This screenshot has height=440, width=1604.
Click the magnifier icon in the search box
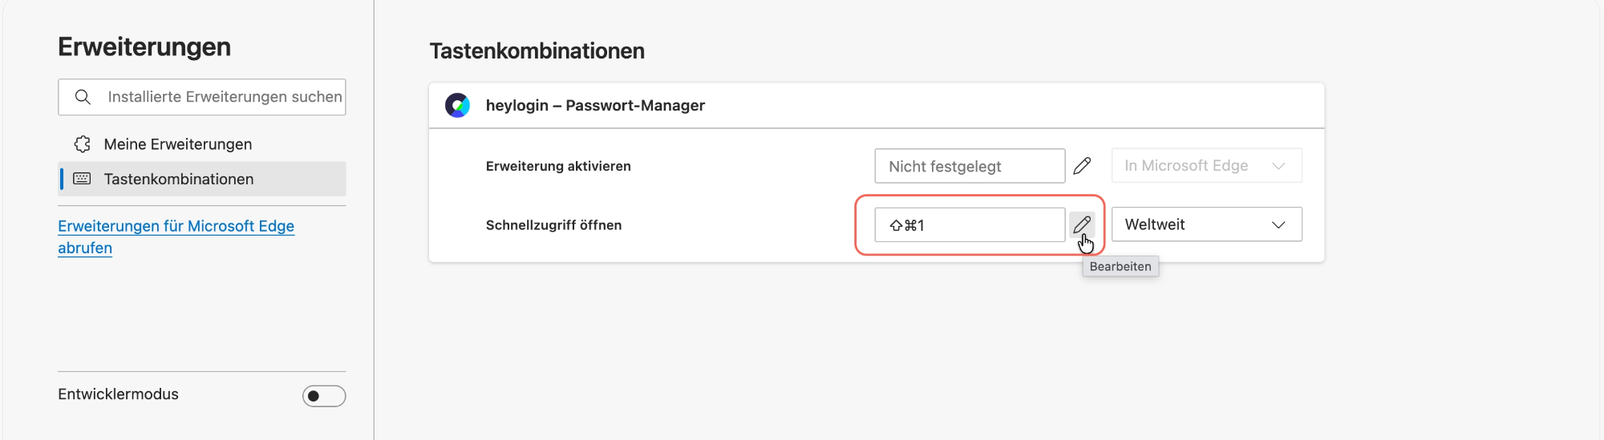point(83,97)
